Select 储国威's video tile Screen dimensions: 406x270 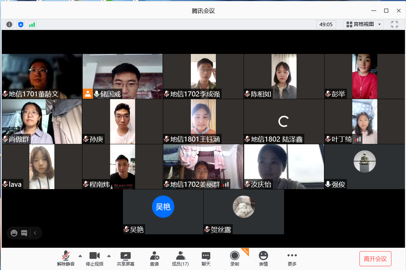click(x=123, y=76)
